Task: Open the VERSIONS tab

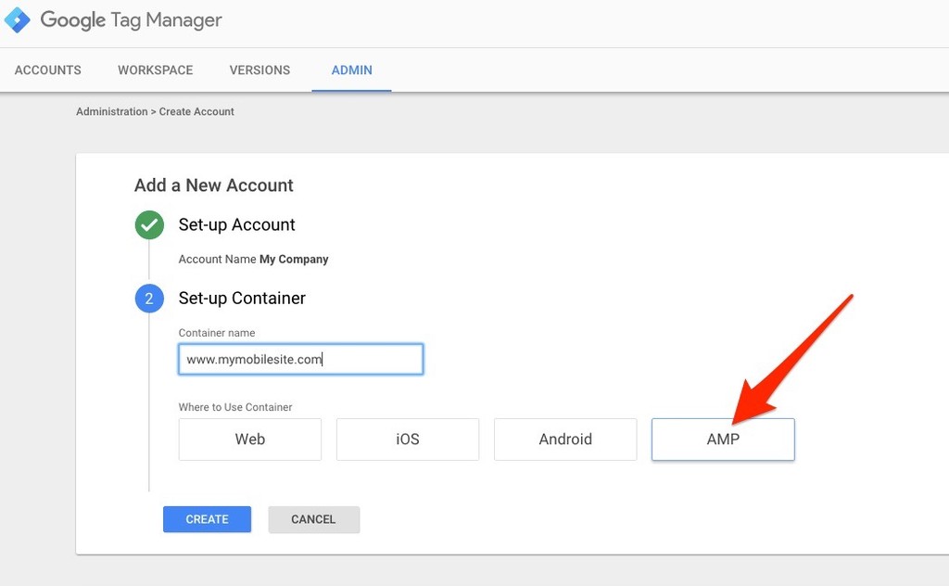Action: pyautogui.click(x=259, y=70)
